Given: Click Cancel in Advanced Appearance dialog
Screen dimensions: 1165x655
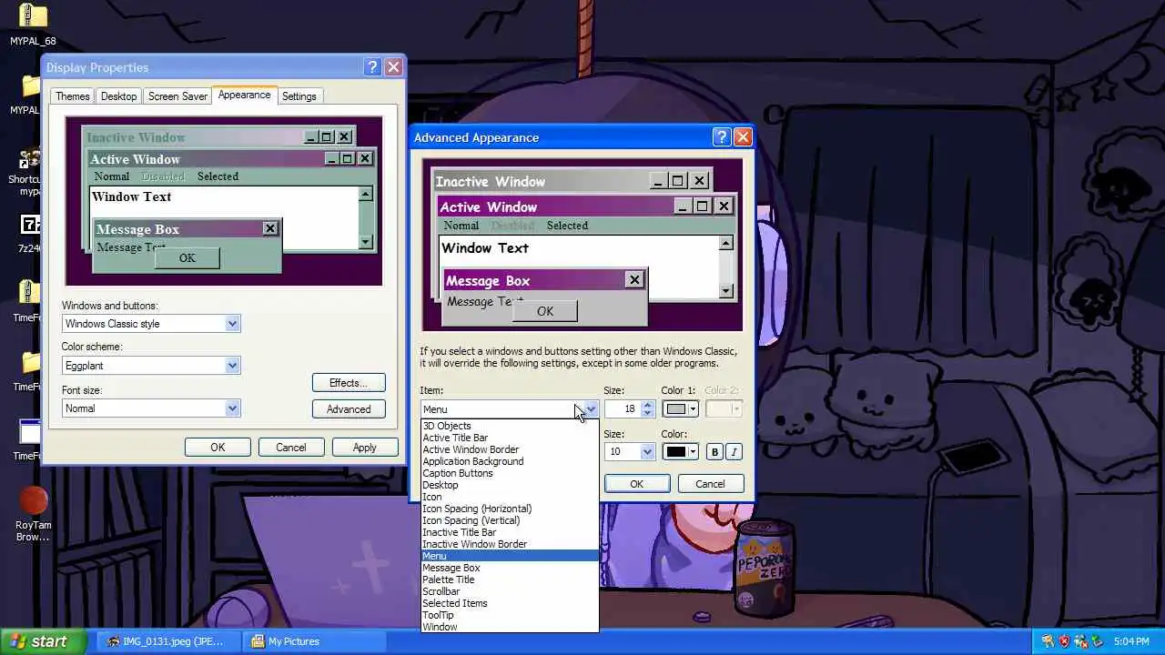Looking at the screenshot, I should (710, 484).
